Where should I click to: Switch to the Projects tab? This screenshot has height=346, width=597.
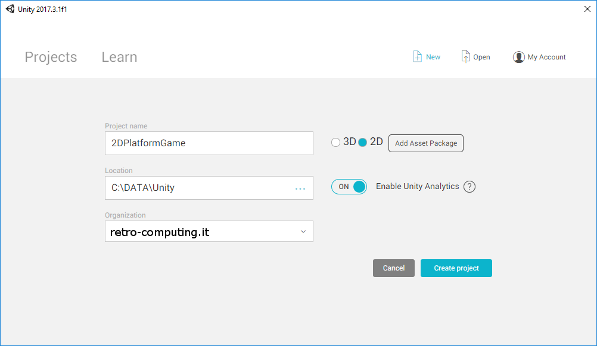[51, 57]
